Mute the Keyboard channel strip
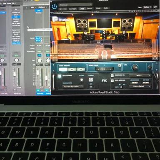Image resolution: width=160 pixels, height=160 pixels. 38,90
